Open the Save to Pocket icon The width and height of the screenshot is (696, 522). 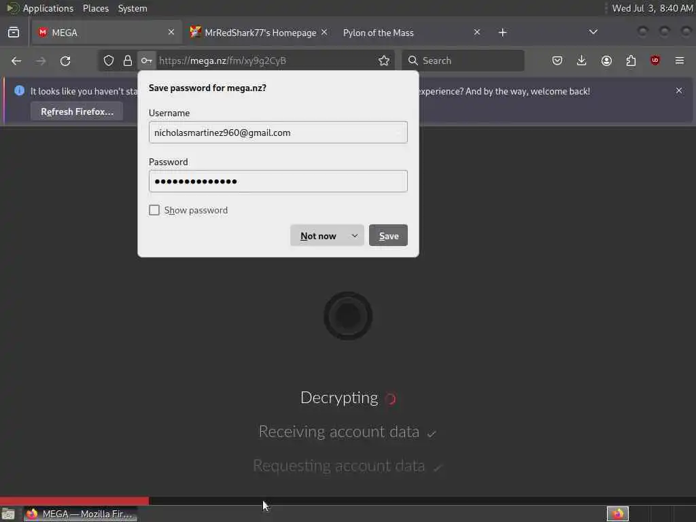(557, 60)
